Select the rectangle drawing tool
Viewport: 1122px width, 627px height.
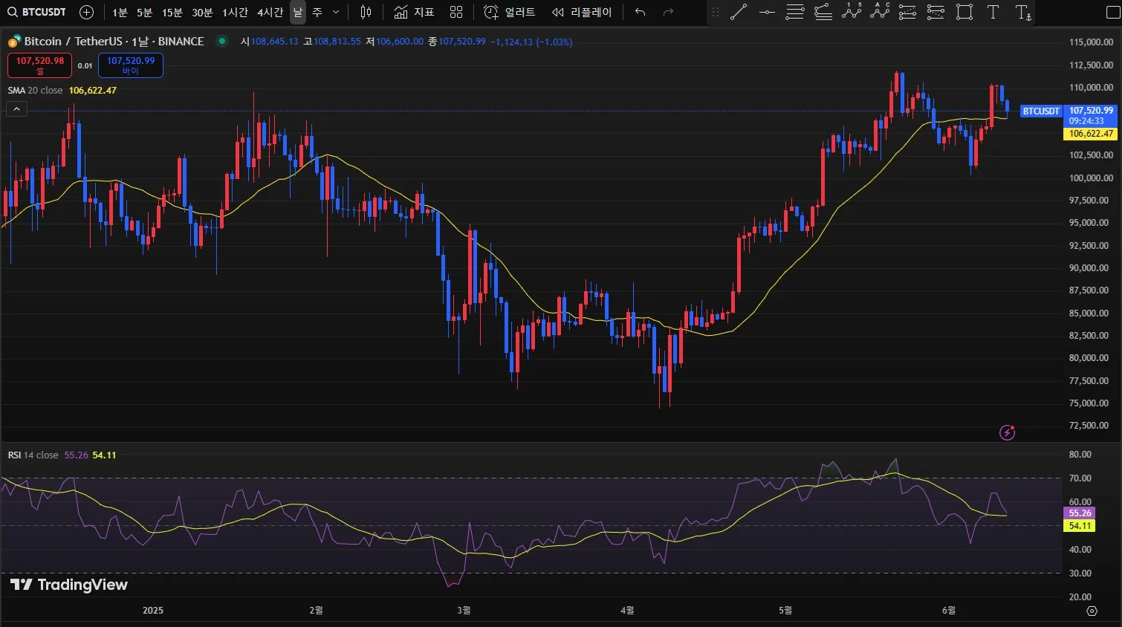pyautogui.click(x=964, y=12)
